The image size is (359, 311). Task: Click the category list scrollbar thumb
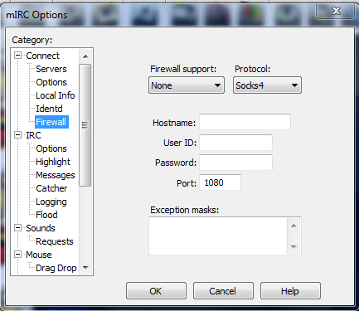tap(85, 125)
